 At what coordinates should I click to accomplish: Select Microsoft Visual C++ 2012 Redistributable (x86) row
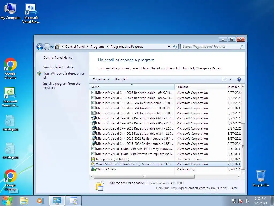[x=165, y=123]
